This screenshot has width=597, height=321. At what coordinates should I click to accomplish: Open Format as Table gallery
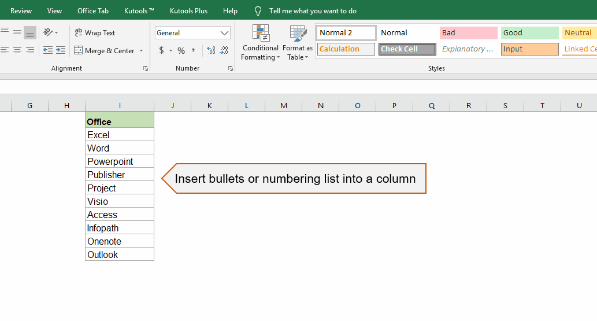(x=298, y=43)
